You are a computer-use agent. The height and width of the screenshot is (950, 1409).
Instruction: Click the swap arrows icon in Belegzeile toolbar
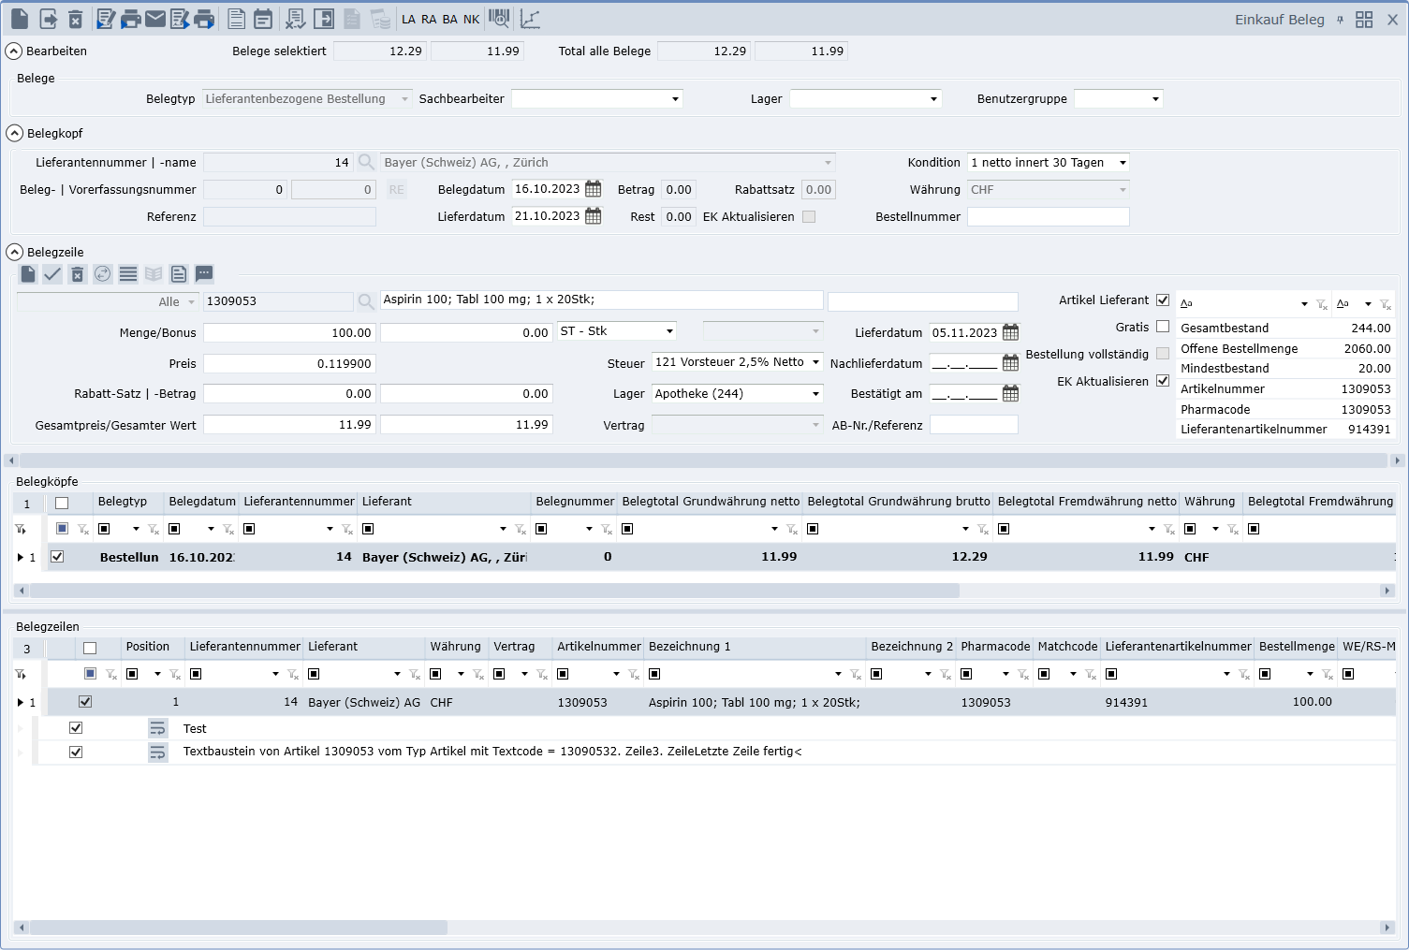[103, 274]
